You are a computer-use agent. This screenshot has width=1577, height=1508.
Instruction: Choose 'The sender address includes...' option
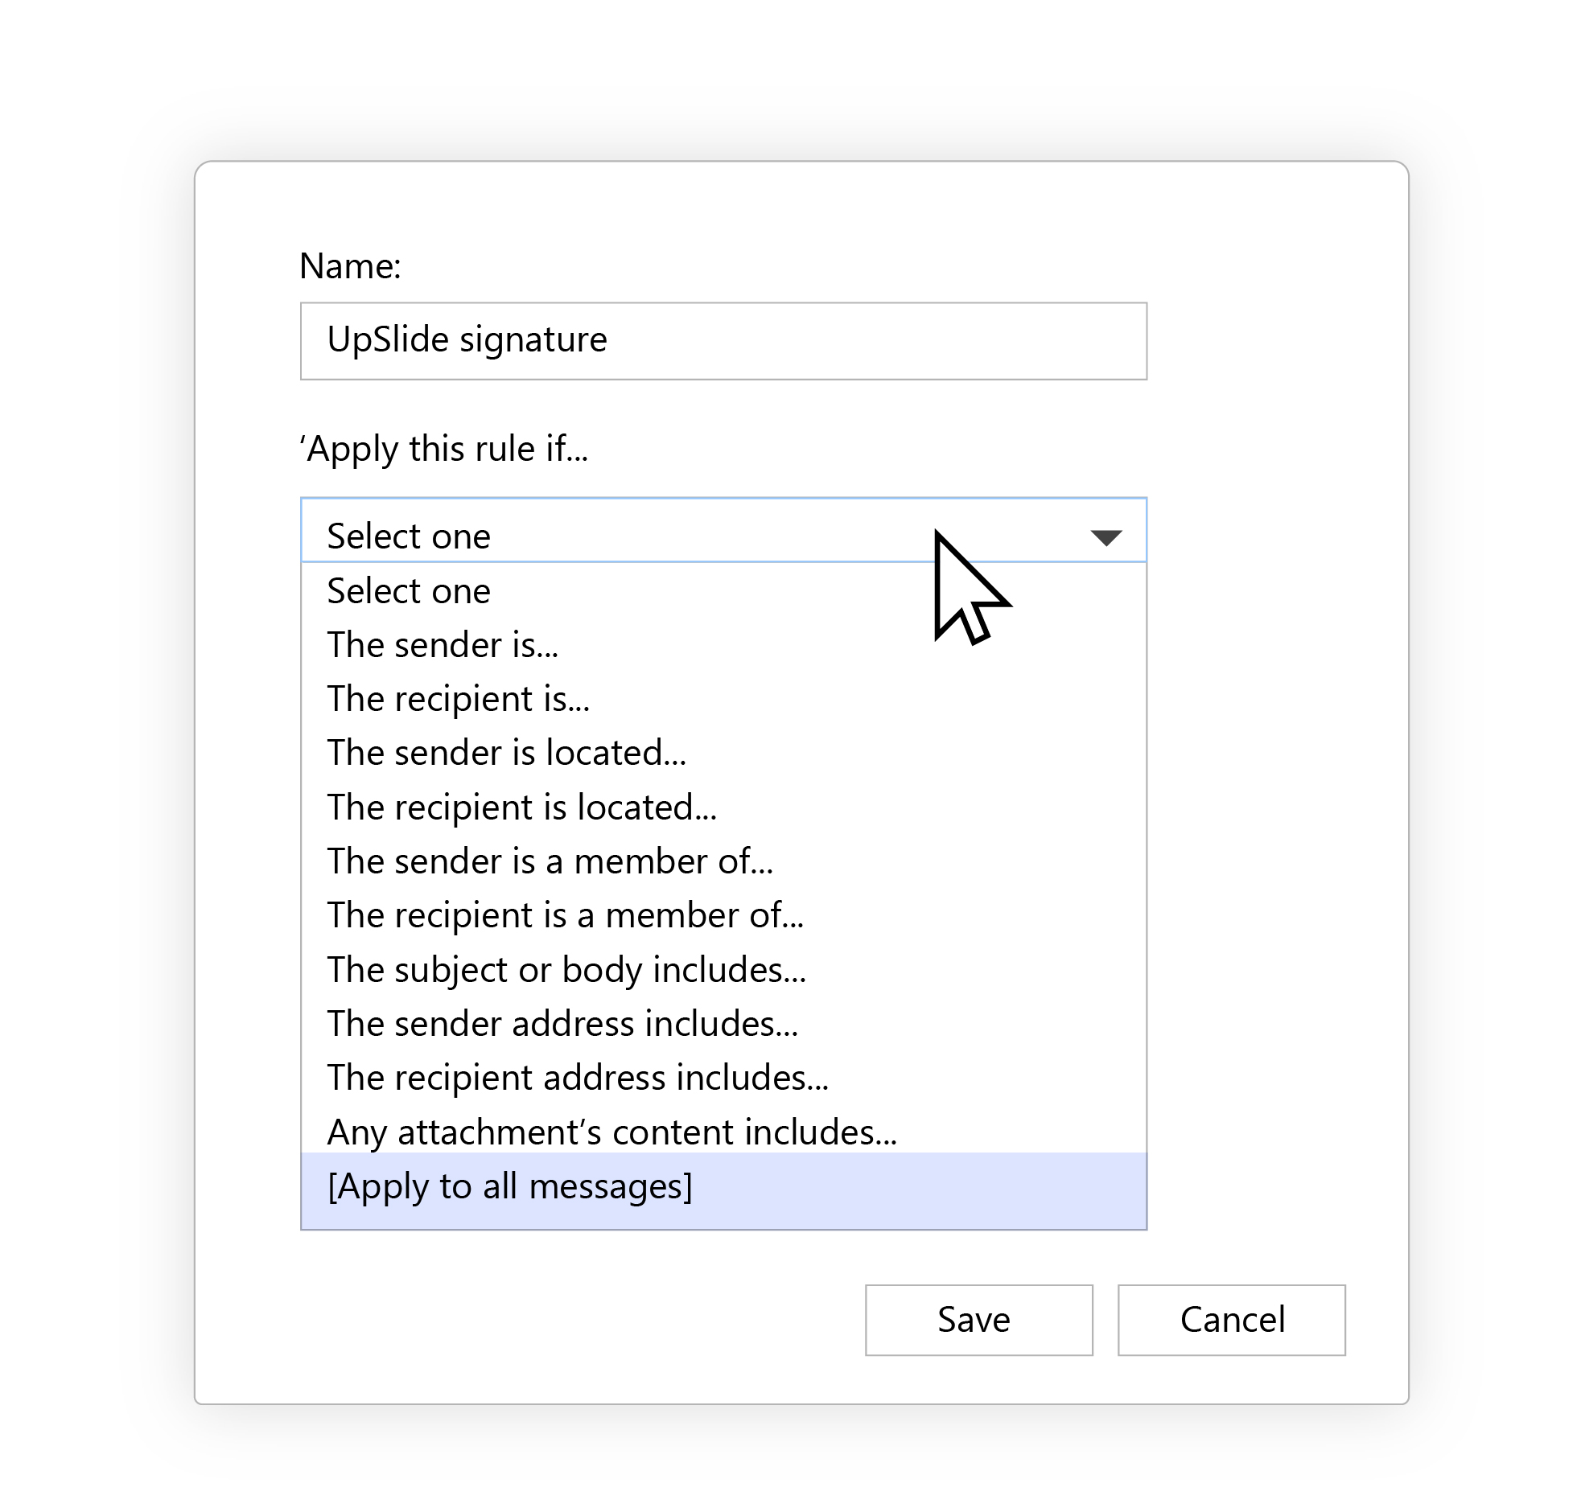(x=562, y=1024)
